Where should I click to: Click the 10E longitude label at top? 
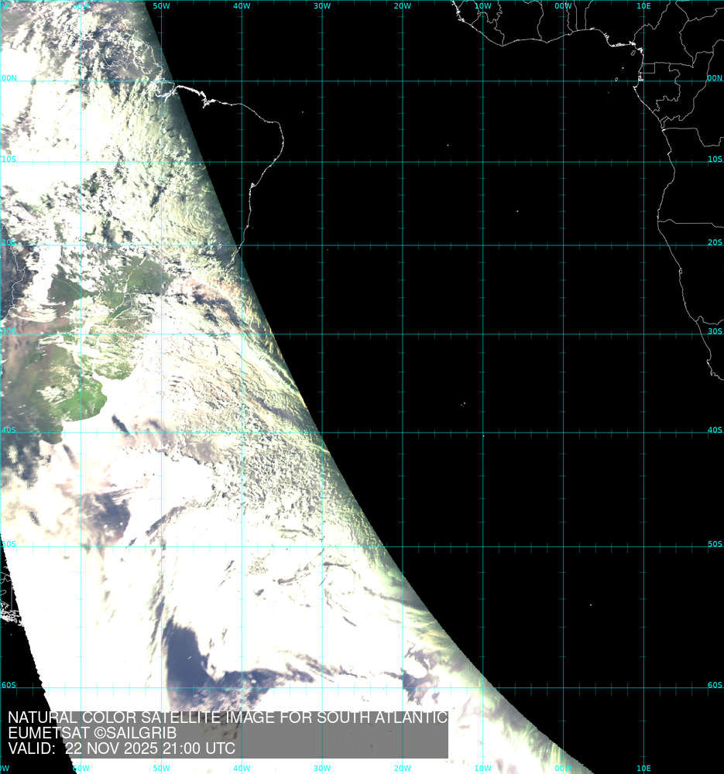[643, 5]
